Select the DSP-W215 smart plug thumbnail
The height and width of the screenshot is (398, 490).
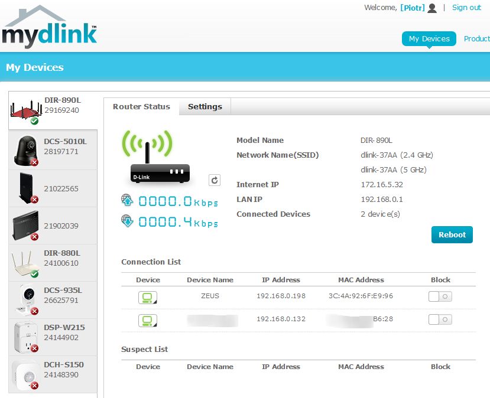25,337
